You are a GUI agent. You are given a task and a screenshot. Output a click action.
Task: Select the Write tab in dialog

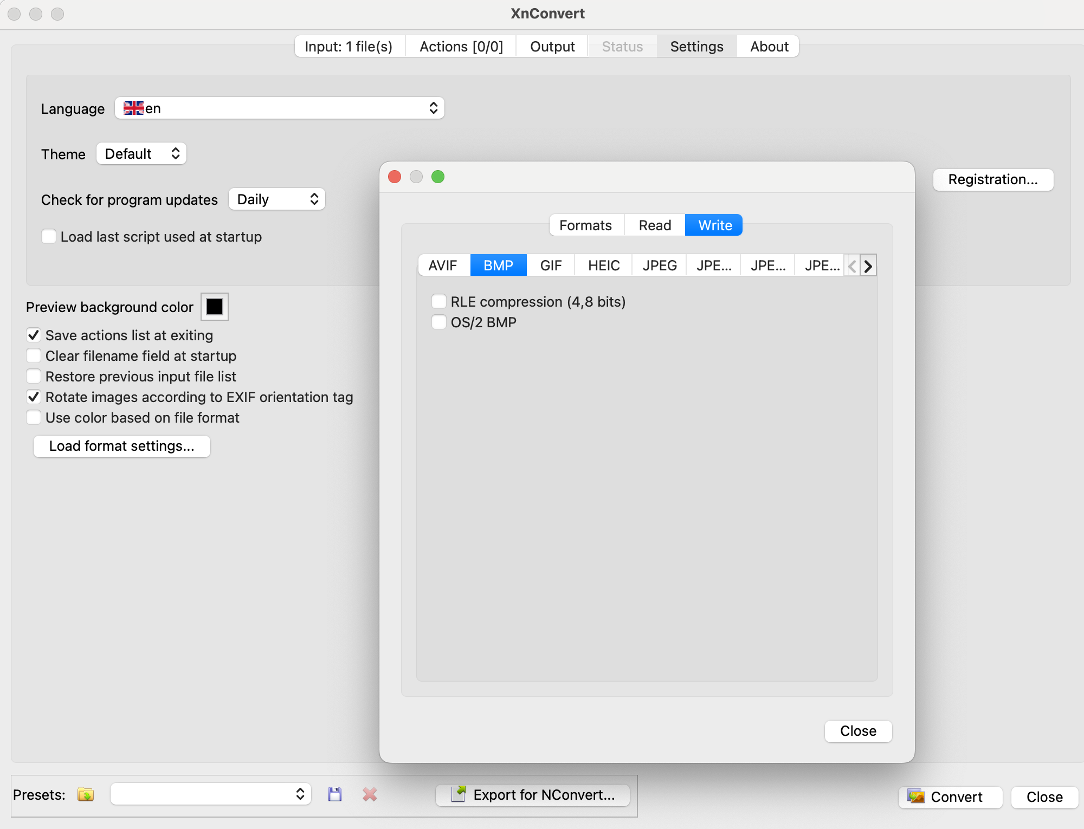point(715,225)
